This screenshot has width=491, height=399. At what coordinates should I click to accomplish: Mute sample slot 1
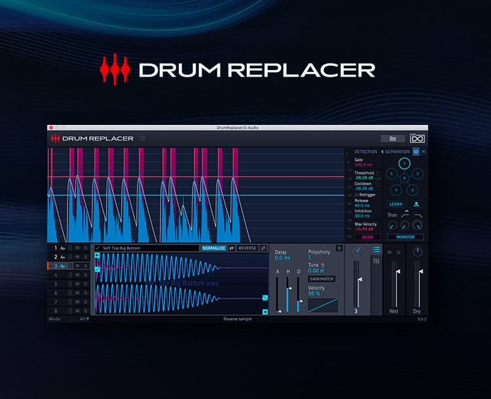(77, 248)
